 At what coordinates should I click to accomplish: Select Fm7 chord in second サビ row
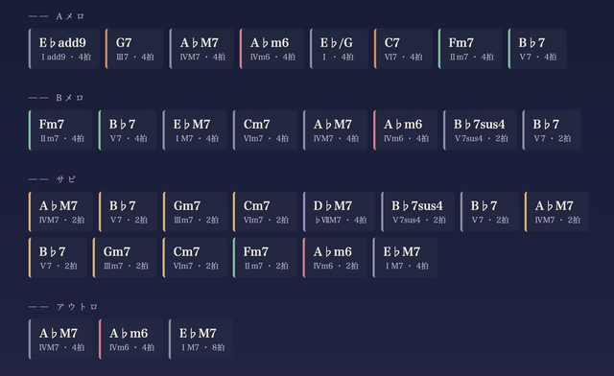click(x=265, y=257)
